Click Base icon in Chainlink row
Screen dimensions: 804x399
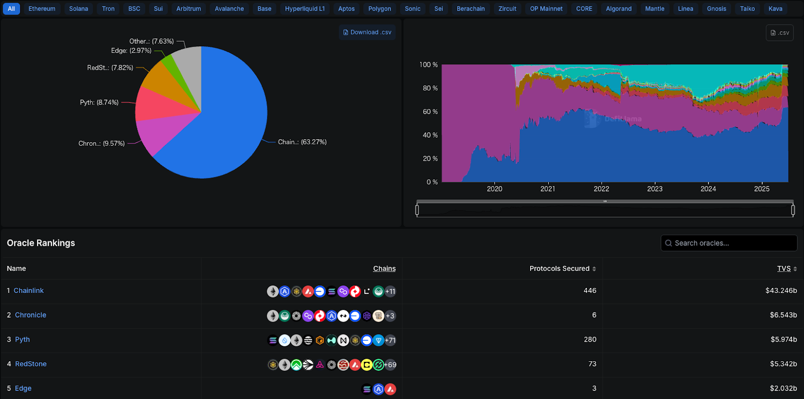[x=320, y=291]
